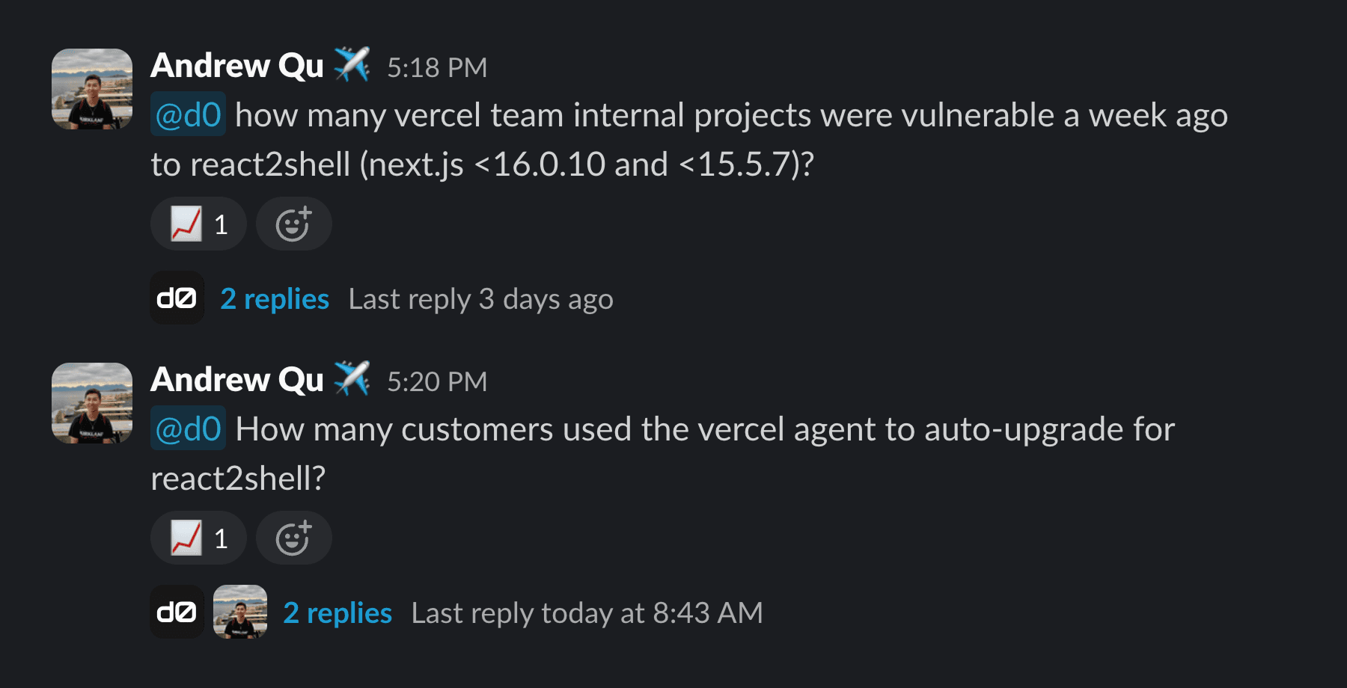Open the 5:18 PM timestamp permalink
Screen dimensions: 1347x688
pos(436,67)
